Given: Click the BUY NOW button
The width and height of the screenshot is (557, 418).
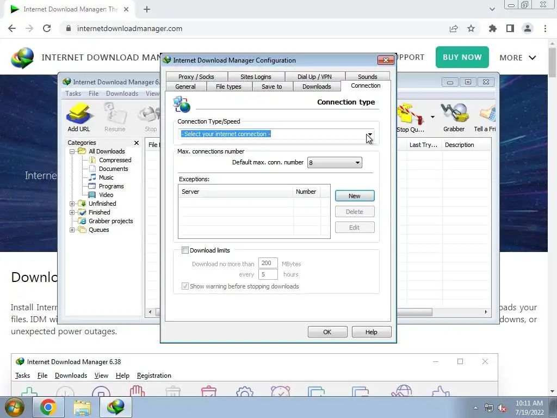Looking at the screenshot, I should click(x=462, y=57).
